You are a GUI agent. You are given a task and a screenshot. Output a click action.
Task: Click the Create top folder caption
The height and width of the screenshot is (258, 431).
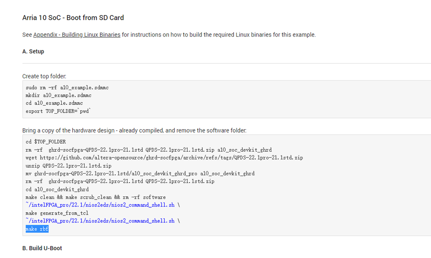(x=44, y=76)
